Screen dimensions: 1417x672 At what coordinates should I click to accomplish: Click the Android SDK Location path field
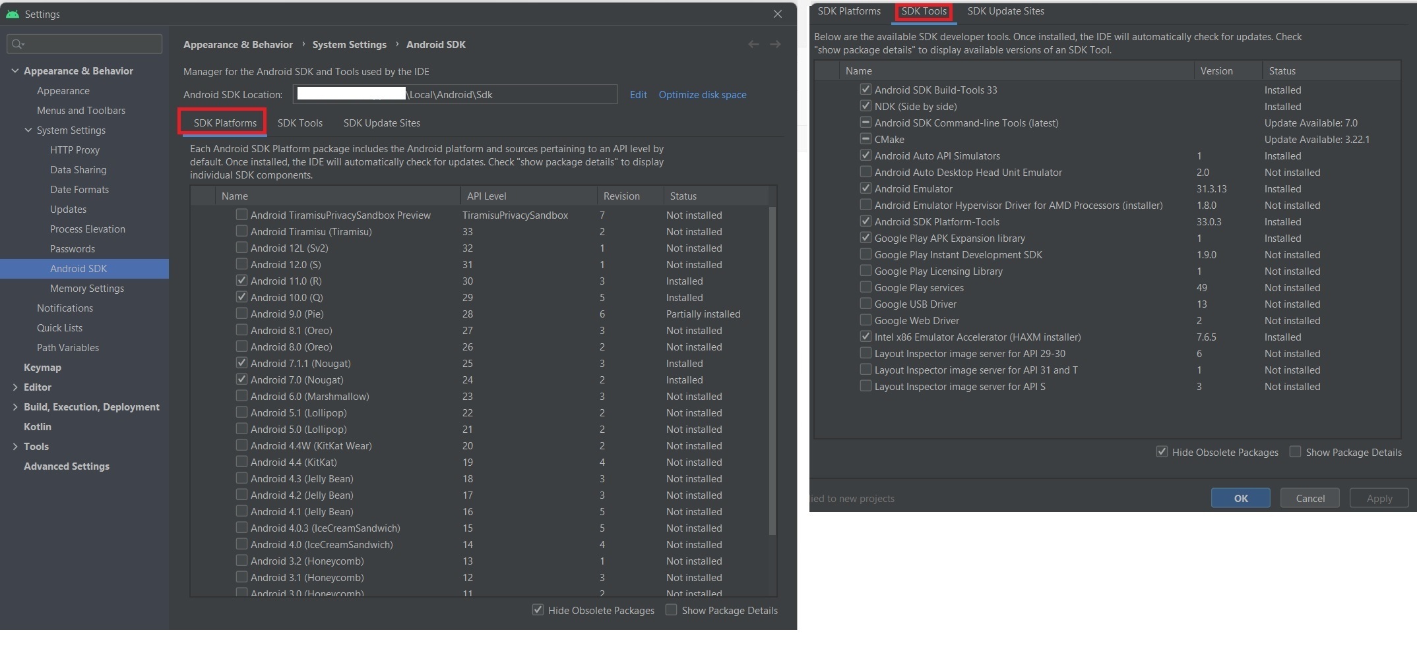click(x=455, y=95)
